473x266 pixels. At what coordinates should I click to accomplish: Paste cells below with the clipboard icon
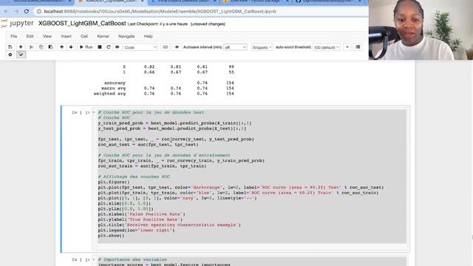tap(50, 47)
